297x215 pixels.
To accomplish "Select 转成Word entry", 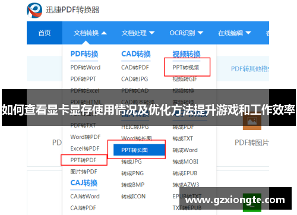I will (185, 150).
